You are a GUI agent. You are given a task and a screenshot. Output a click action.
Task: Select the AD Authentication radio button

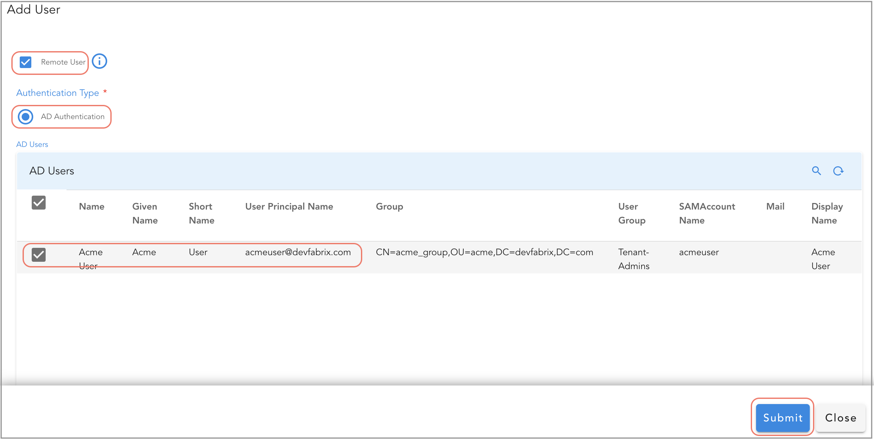click(x=25, y=116)
